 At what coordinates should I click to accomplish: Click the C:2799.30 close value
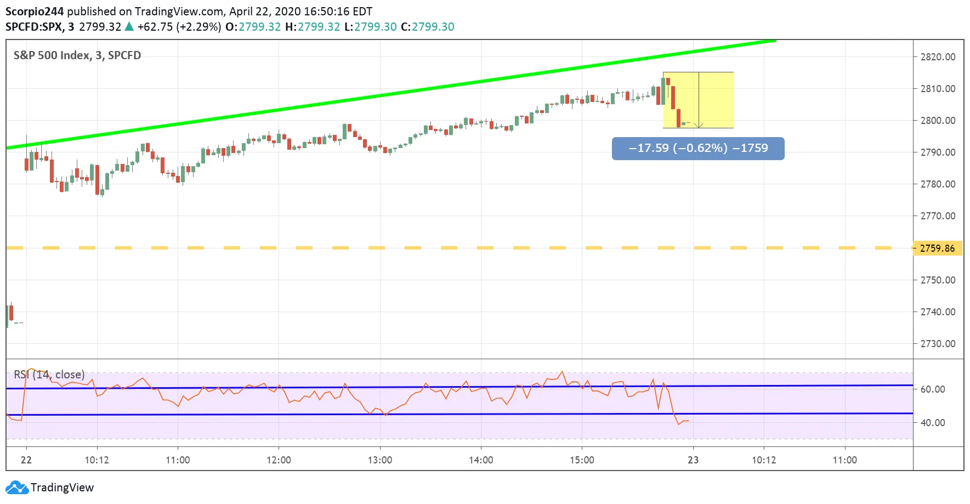click(x=428, y=27)
